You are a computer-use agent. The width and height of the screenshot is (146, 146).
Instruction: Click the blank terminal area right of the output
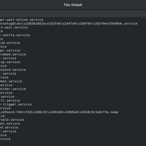click(97, 73)
